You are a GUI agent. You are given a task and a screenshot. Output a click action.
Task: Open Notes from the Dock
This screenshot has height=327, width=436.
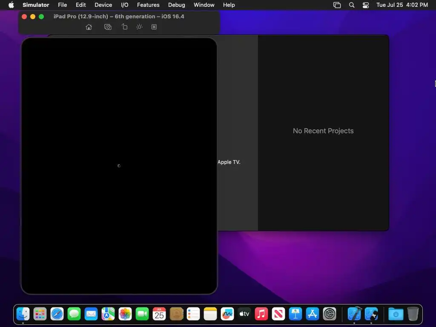[x=210, y=314]
